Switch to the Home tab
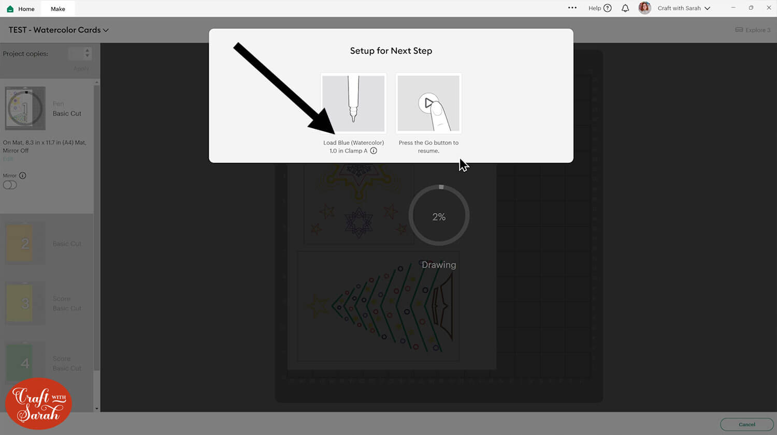 [21, 9]
